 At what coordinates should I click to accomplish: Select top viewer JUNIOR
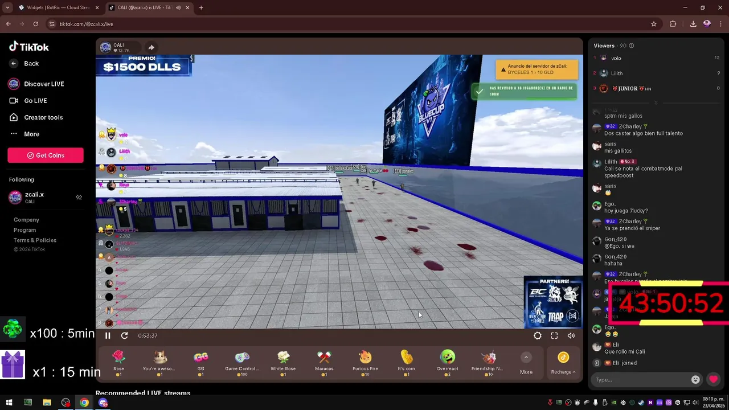click(x=656, y=89)
